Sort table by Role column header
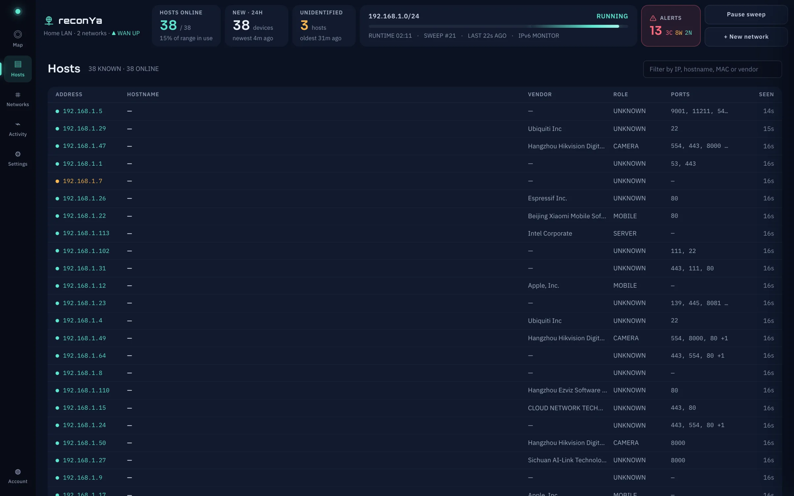 pyautogui.click(x=620, y=94)
